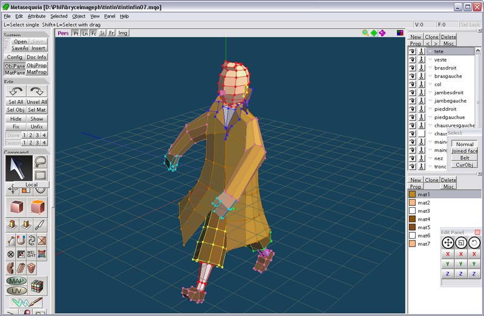Select the Scale tool with orange square
Screen dimensions: 484x316
click(26, 190)
